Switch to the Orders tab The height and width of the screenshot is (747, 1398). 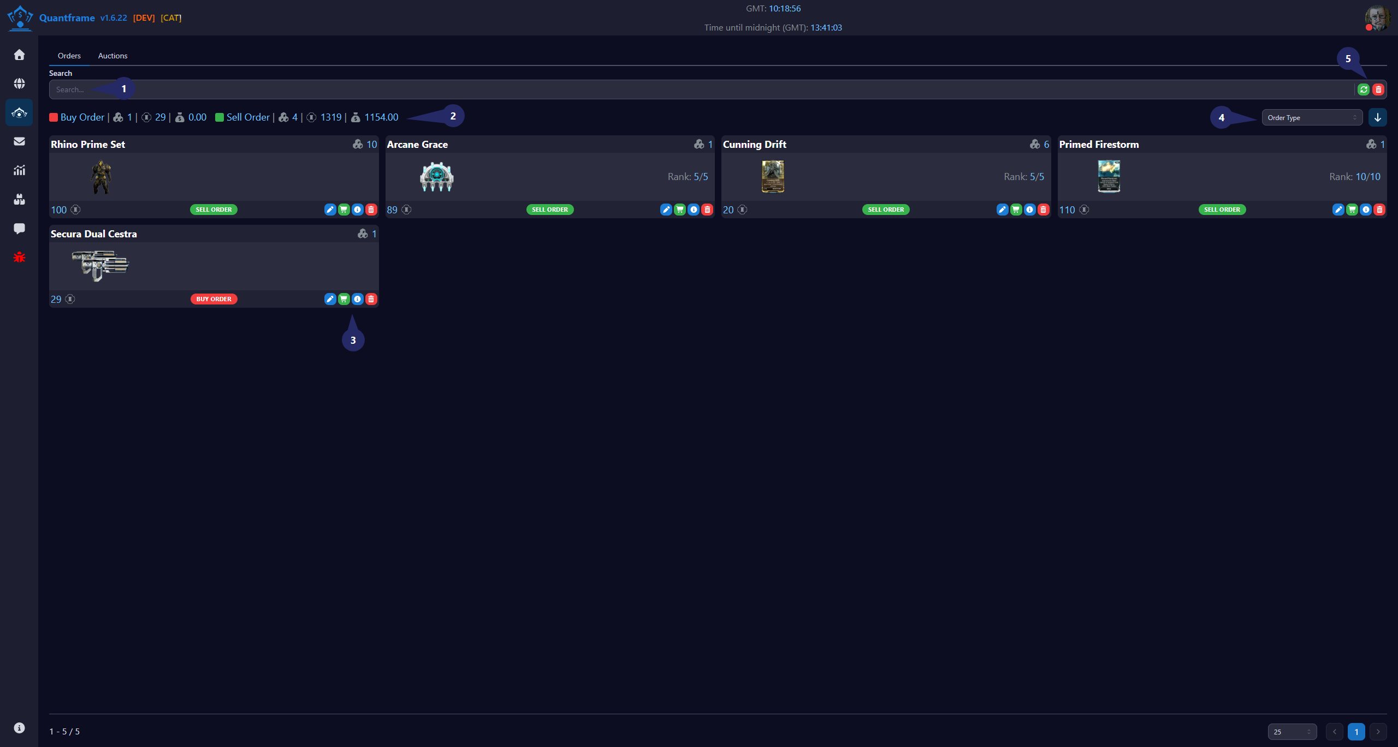[x=69, y=56]
